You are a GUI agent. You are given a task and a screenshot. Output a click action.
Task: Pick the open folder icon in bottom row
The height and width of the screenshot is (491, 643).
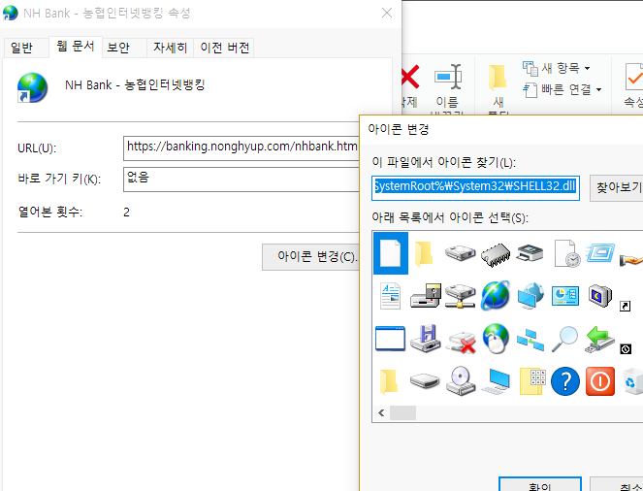coord(389,382)
